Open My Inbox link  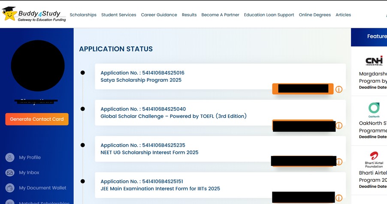pos(29,173)
